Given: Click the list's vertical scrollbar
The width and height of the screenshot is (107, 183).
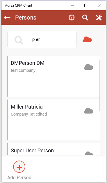Looking at the screenshot, I should click(x=99, y=86).
